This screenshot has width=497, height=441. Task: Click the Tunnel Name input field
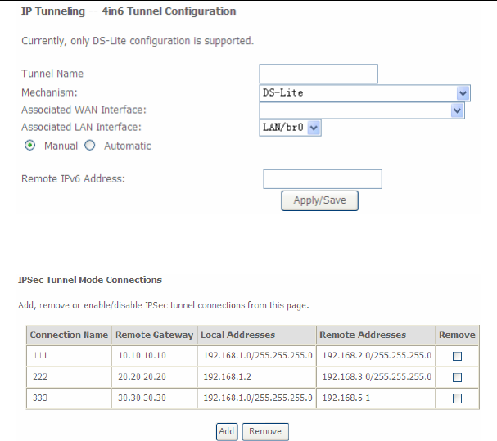pos(319,74)
